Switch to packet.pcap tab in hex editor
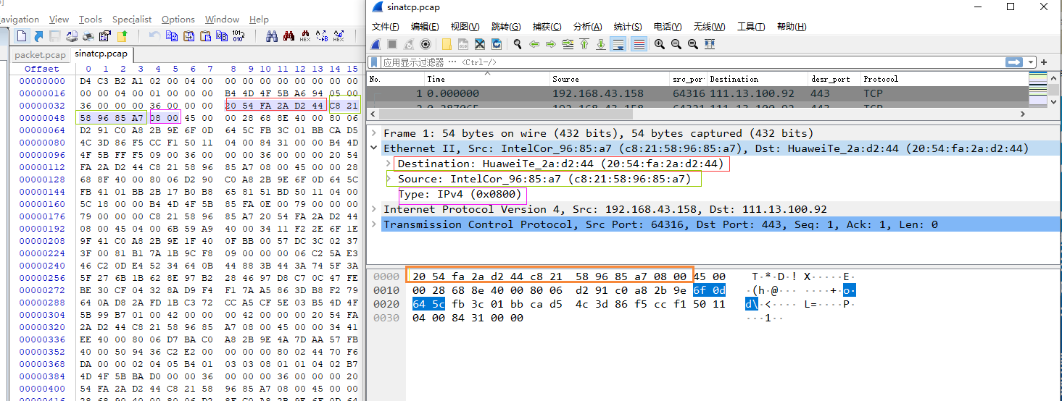This screenshot has height=401, width=1062. click(40, 54)
